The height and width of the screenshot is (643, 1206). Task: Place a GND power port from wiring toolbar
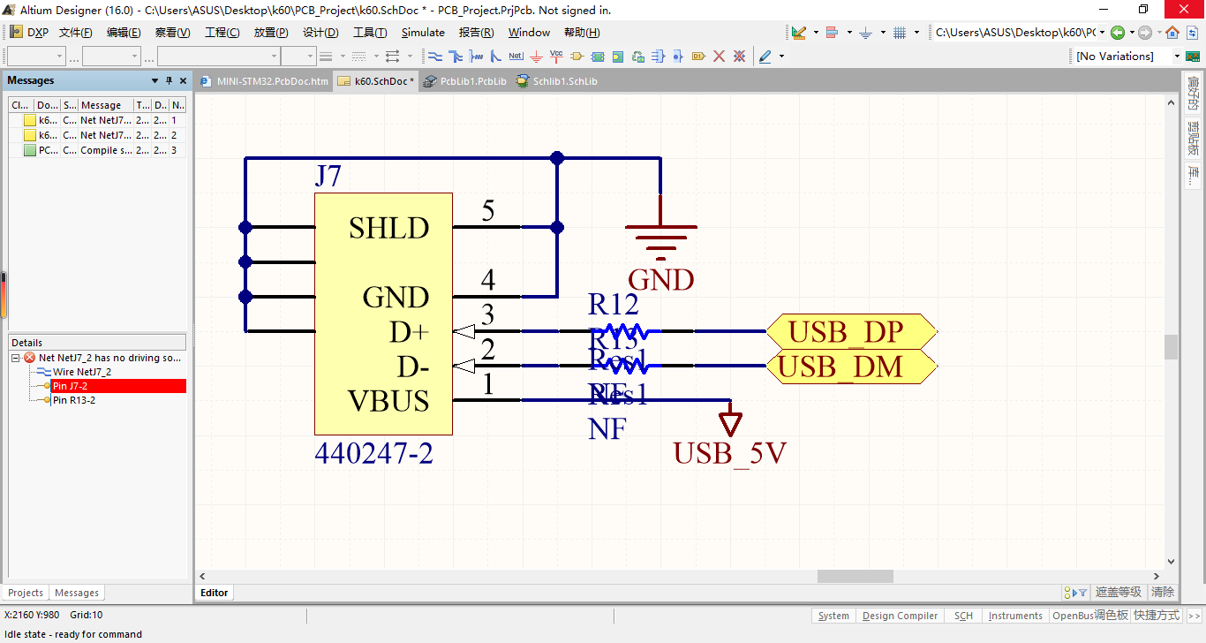coord(536,56)
